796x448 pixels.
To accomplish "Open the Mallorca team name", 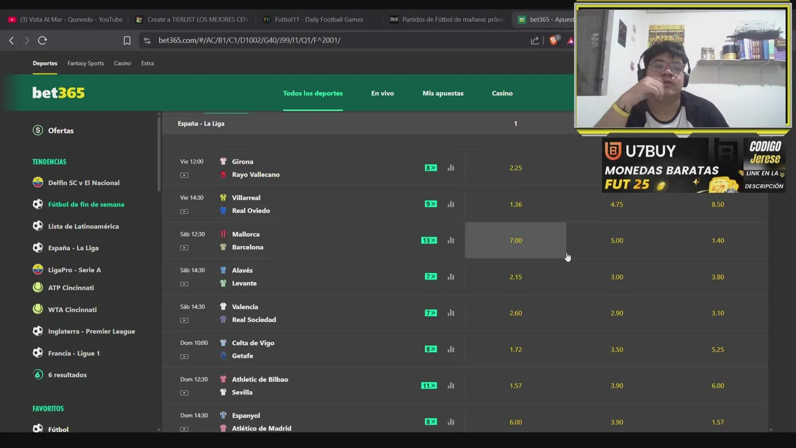I will pos(246,235).
